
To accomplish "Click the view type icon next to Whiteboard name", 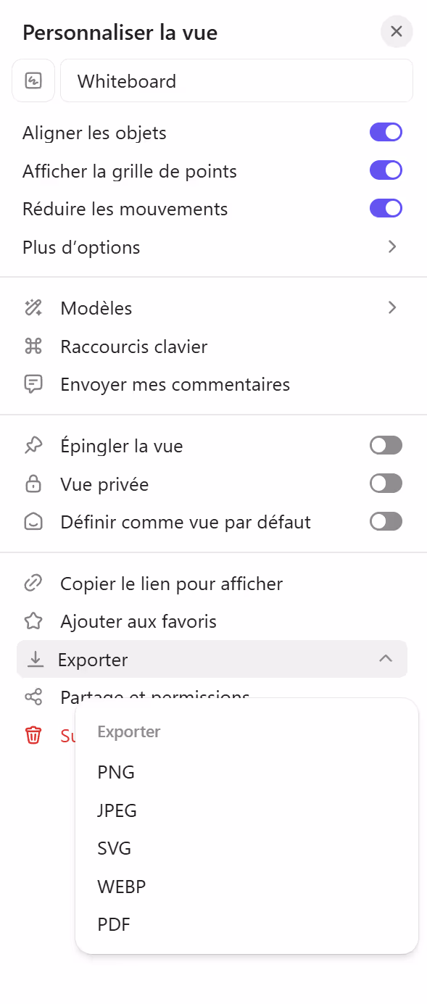I will pyautogui.click(x=33, y=80).
